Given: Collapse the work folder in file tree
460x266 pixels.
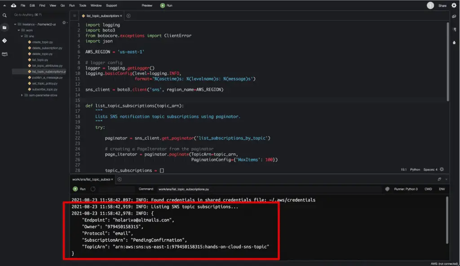Looking at the screenshot, I should (19, 30).
